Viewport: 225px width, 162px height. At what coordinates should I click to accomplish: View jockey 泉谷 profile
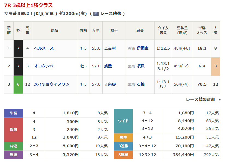112,84
